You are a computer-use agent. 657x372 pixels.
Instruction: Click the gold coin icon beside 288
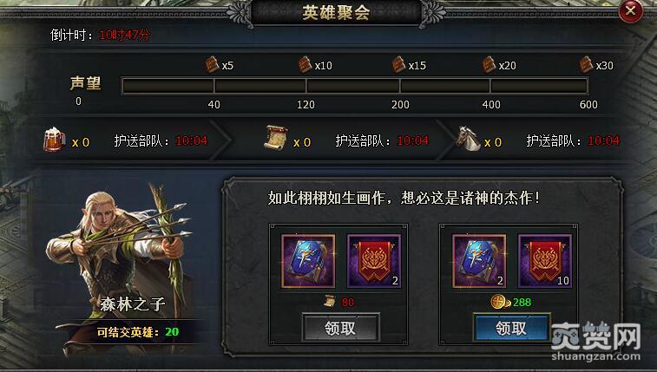pyautogui.click(x=500, y=302)
